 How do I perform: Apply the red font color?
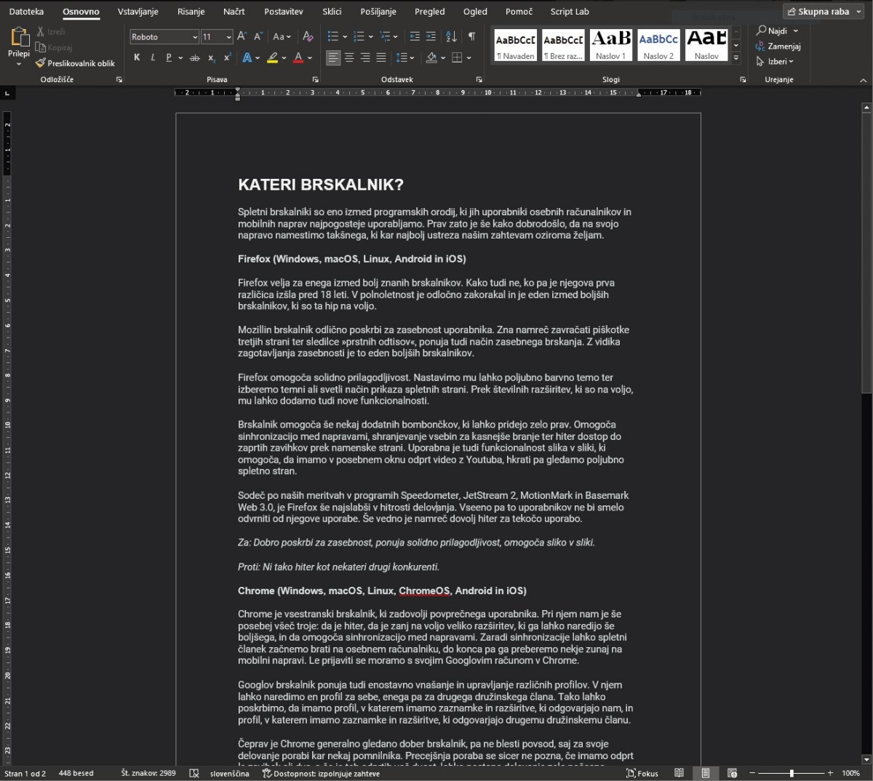(298, 57)
